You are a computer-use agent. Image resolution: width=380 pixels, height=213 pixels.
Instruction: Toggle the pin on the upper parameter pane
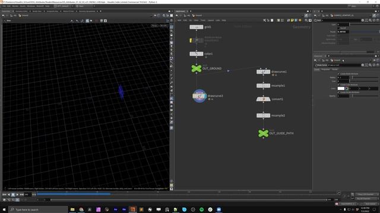click(374, 15)
